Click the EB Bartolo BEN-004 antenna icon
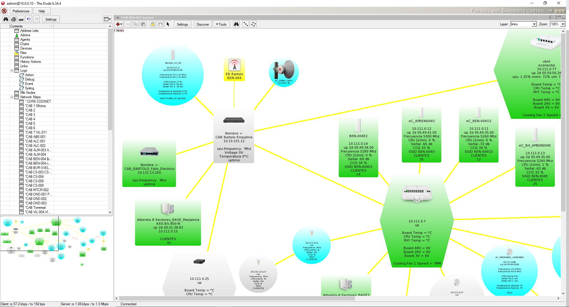The width and height of the screenshot is (569, 307). pyautogui.click(x=234, y=65)
